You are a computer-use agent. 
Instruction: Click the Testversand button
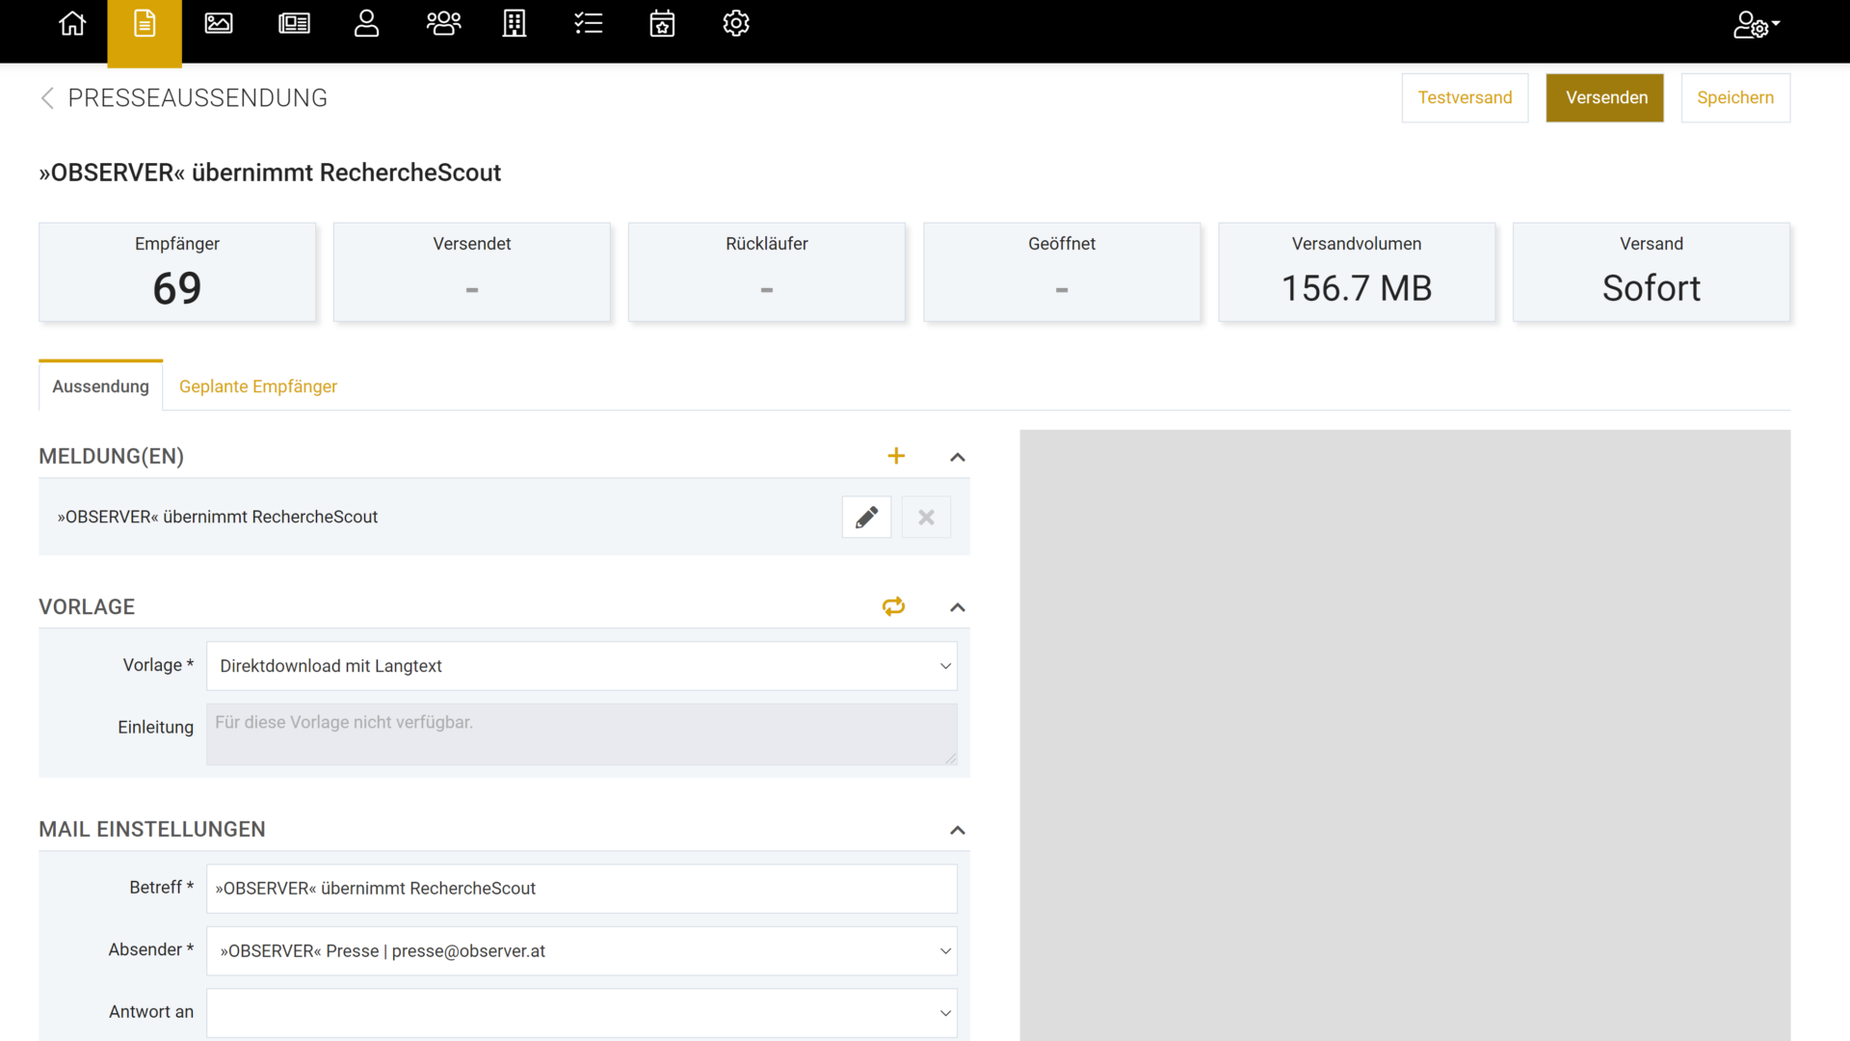(1465, 98)
